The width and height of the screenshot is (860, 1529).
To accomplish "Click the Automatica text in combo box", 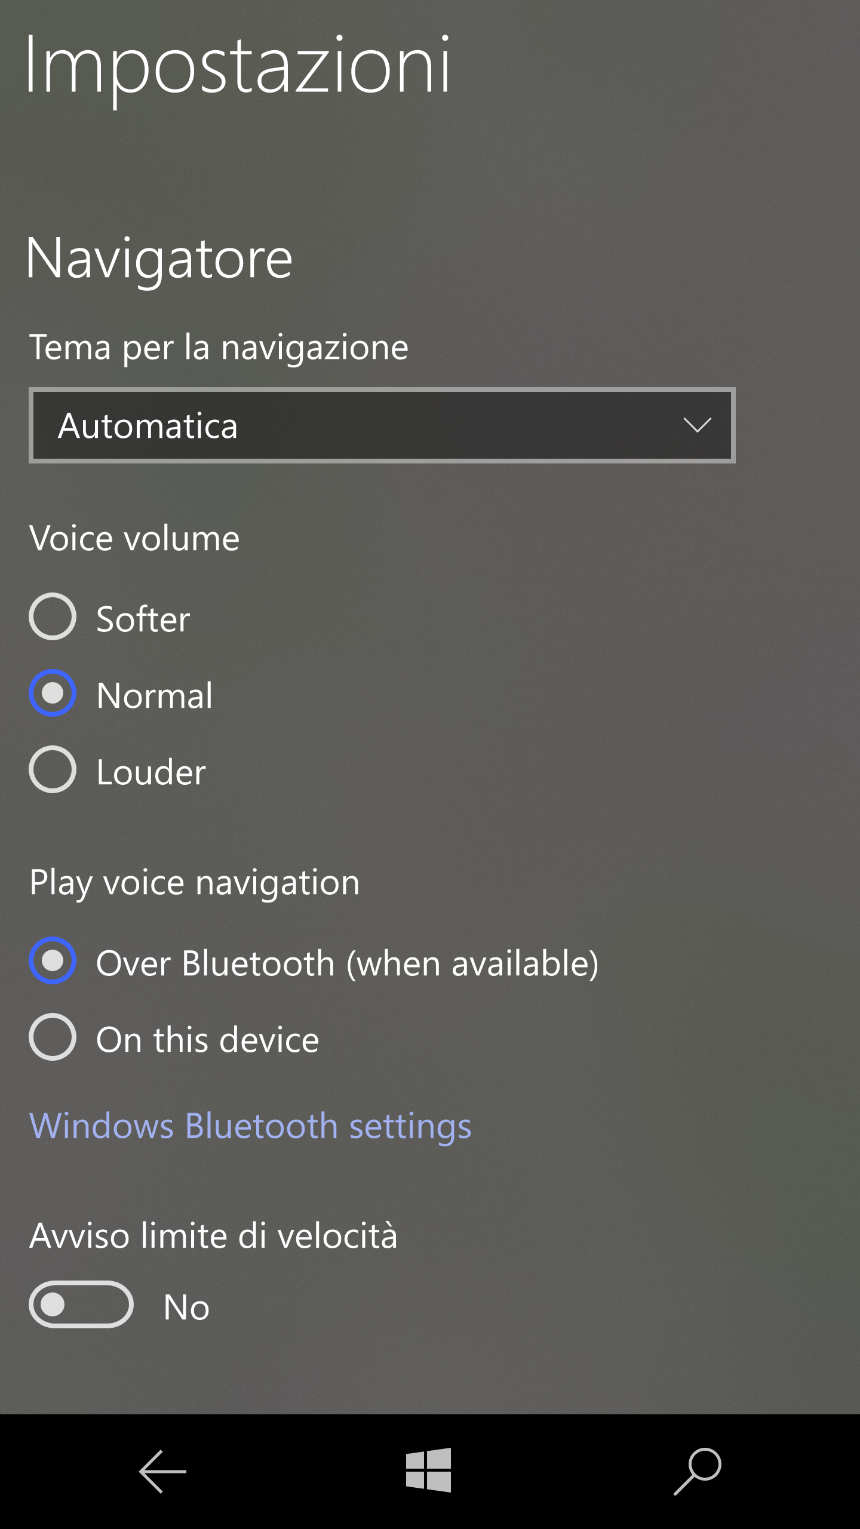I will coord(148,426).
